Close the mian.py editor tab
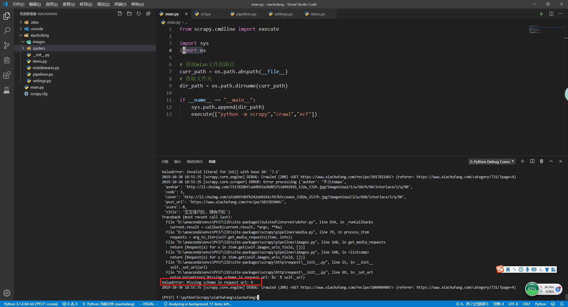This screenshot has height=307, width=568. point(186,14)
